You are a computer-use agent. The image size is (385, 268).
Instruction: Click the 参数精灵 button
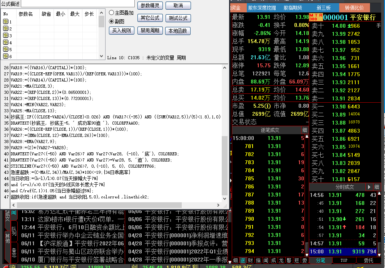point(150,5)
